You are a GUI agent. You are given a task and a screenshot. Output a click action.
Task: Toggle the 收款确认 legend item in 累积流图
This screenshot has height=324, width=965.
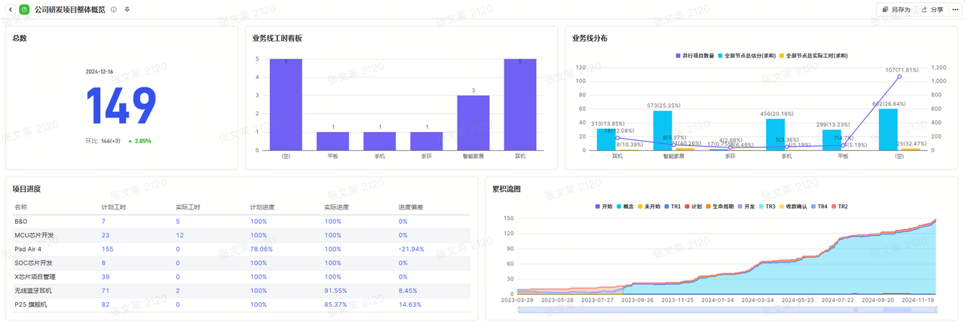[x=794, y=206]
